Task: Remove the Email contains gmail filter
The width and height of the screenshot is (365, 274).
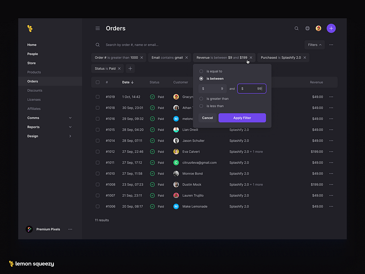Action: [186, 58]
